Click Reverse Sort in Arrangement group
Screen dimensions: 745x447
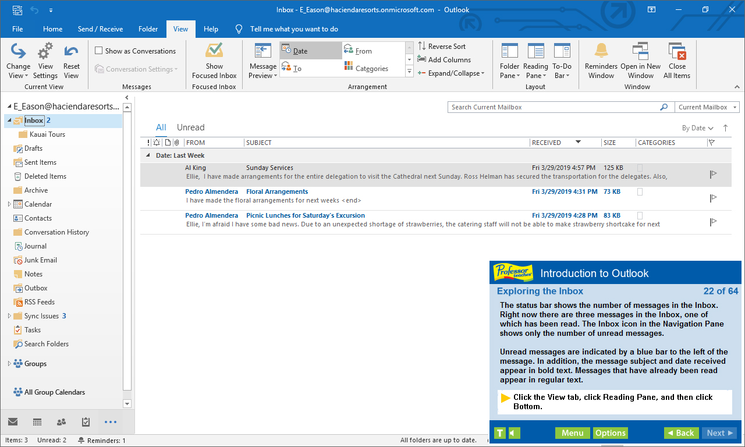tap(442, 47)
